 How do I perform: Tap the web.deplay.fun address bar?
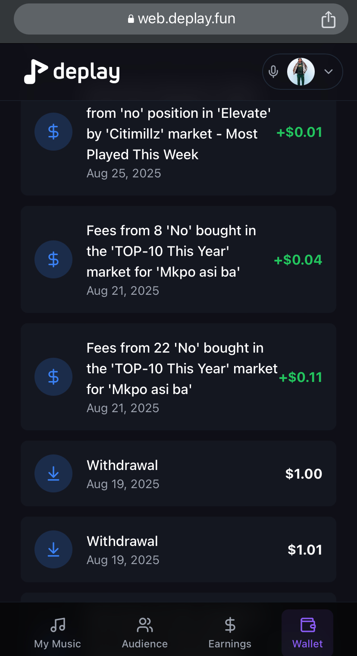pos(181,19)
